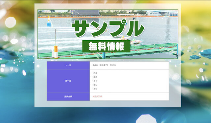Select the 推奨金額 header cell
The height and width of the screenshot is (123, 211).
68,97
